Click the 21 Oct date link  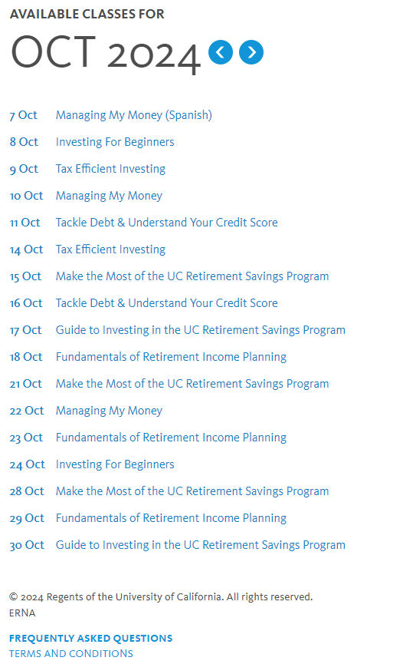pyautogui.click(x=26, y=384)
